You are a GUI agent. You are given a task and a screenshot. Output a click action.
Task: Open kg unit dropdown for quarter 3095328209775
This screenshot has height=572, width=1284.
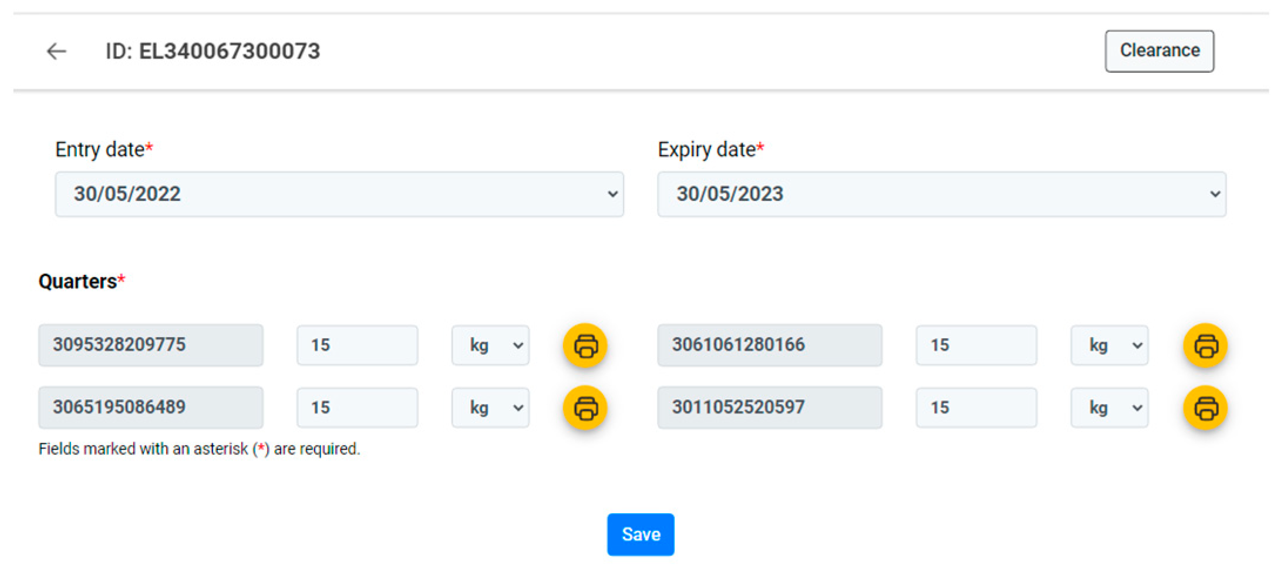[490, 345]
